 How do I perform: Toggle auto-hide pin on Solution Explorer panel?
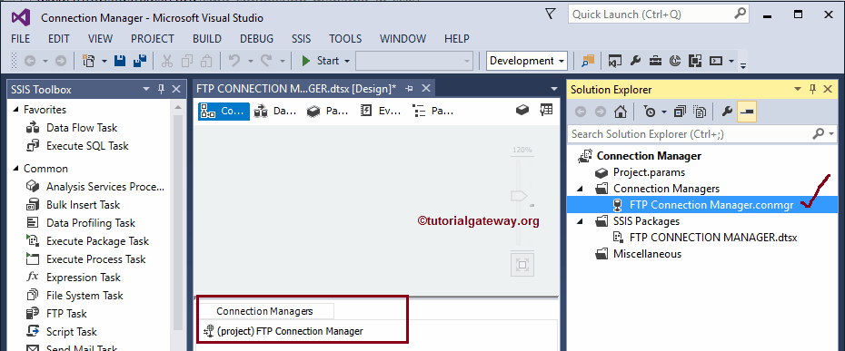pyautogui.click(x=812, y=90)
